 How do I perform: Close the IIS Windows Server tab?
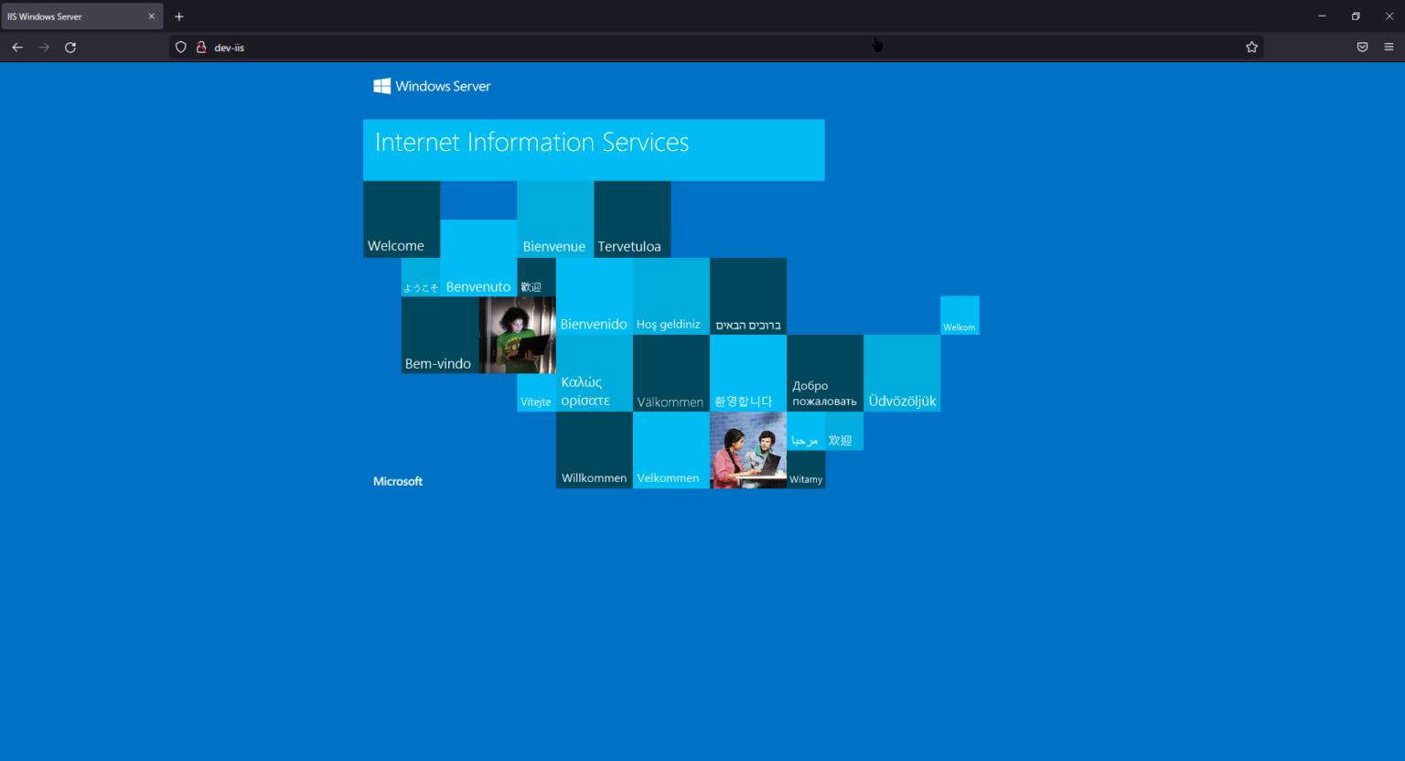tap(152, 16)
